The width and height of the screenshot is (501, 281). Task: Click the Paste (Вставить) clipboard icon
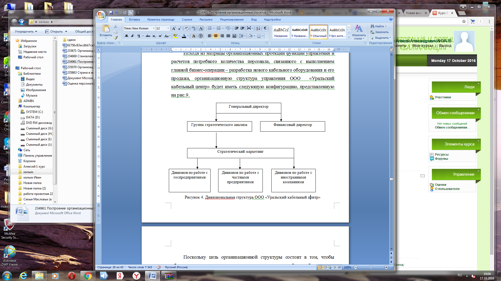tap(106, 28)
